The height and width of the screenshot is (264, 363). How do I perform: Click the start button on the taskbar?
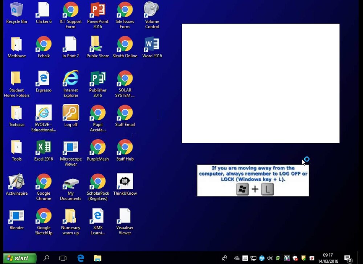[20, 258]
